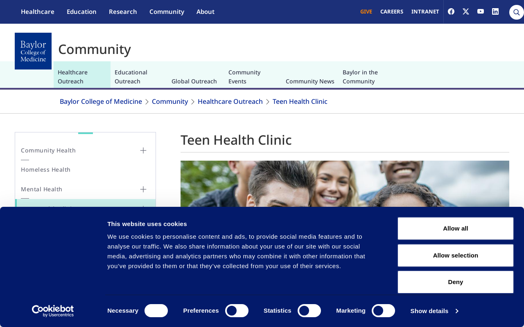
Task: Open the Research top menu
Action: (x=123, y=11)
